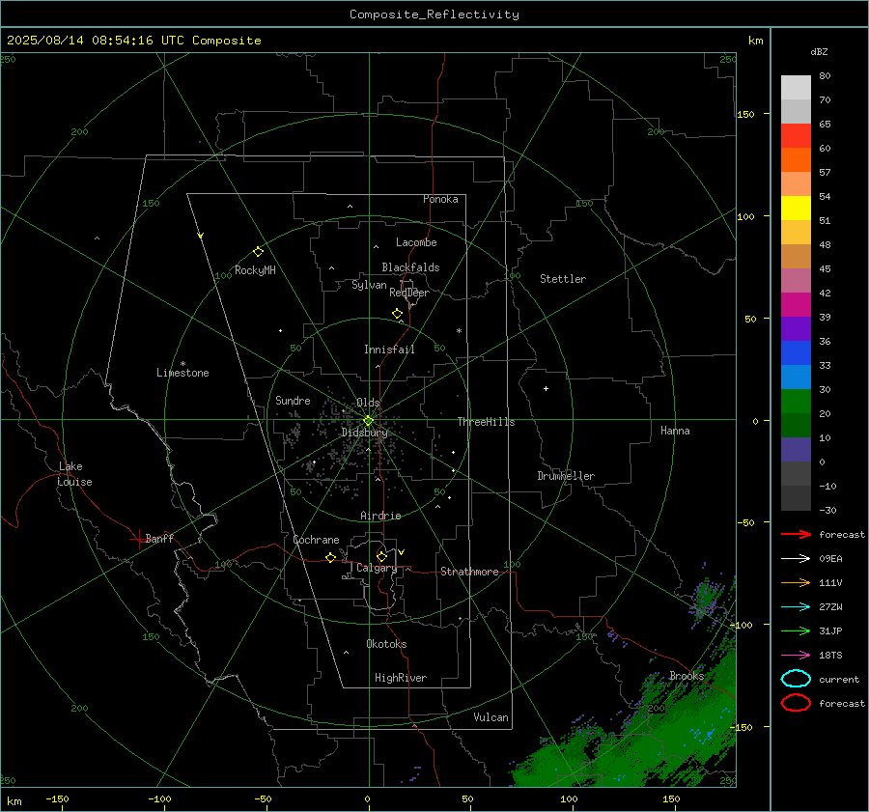The image size is (869, 812).
Task: Click the Ponoka town label
Action: point(440,199)
